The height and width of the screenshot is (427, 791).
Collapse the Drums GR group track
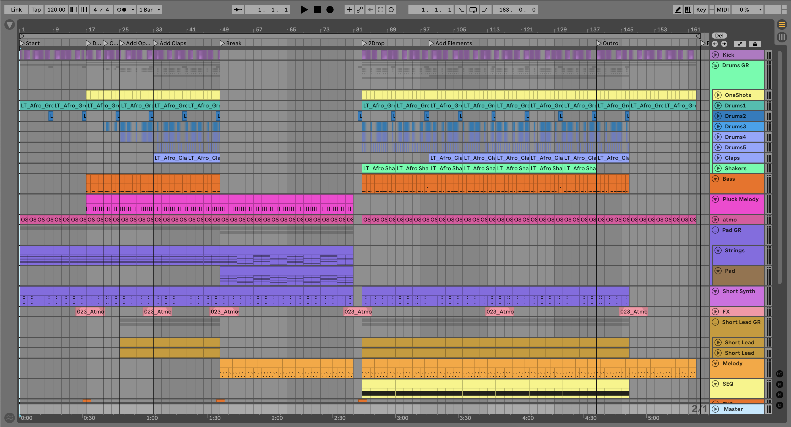click(716, 65)
